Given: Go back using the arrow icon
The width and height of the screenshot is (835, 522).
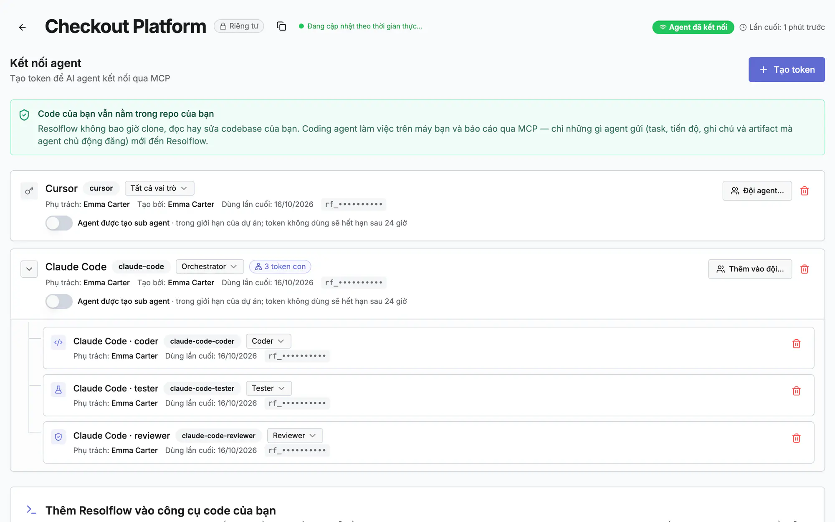Looking at the screenshot, I should [x=23, y=27].
